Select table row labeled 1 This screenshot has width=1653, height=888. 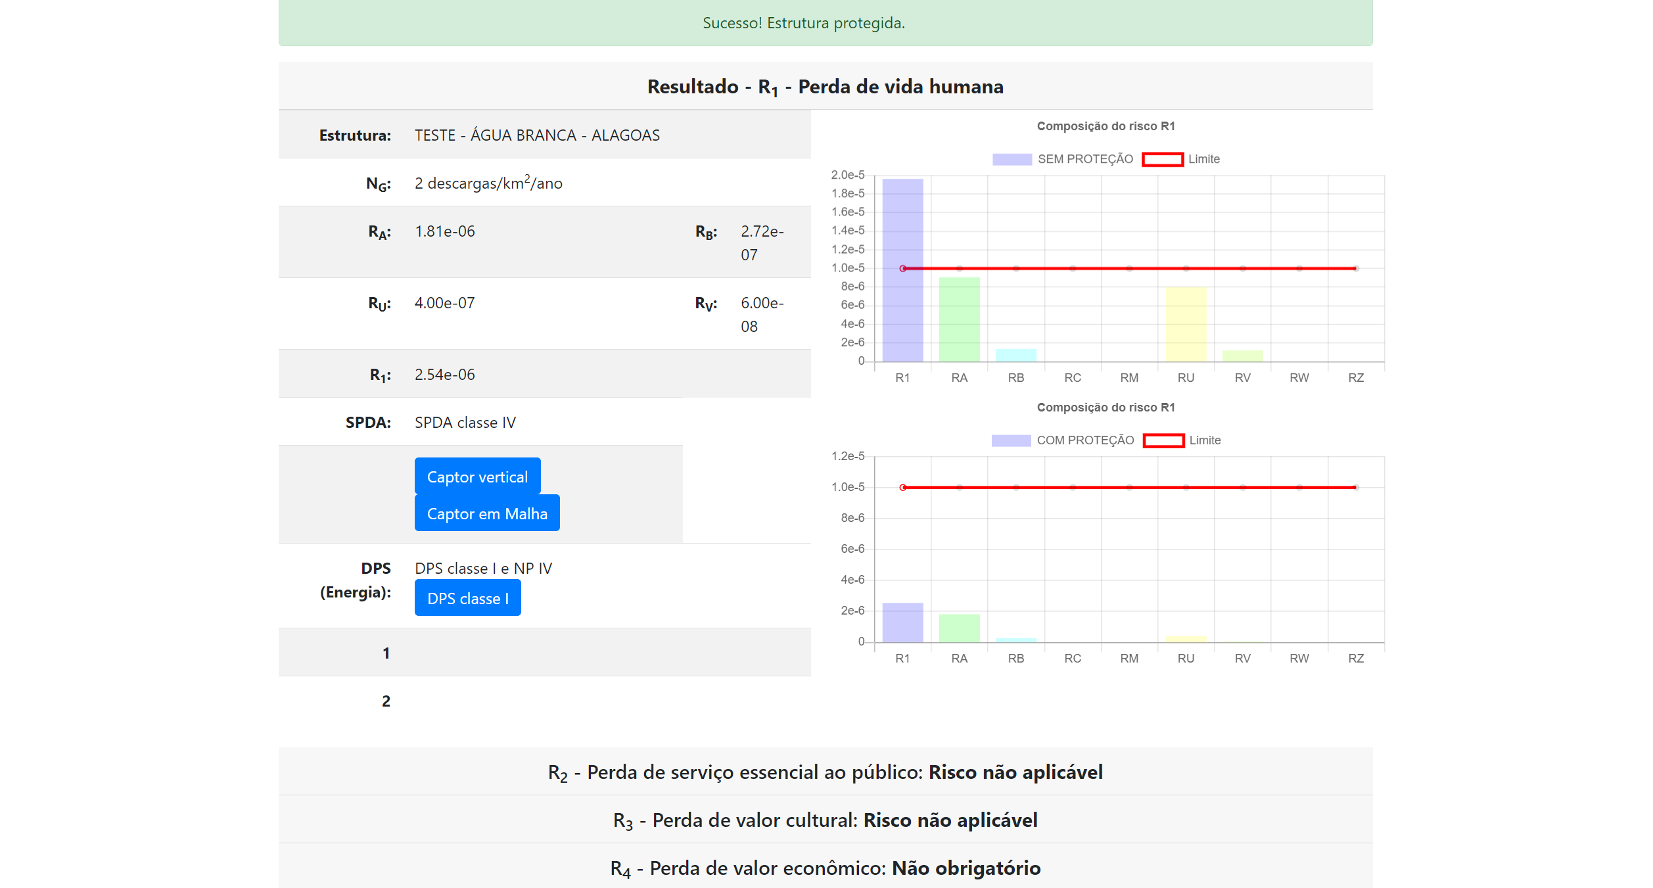[386, 653]
